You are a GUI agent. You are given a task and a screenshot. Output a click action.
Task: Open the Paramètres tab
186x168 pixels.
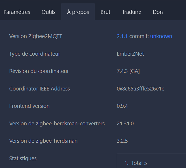pyautogui.click(x=17, y=12)
